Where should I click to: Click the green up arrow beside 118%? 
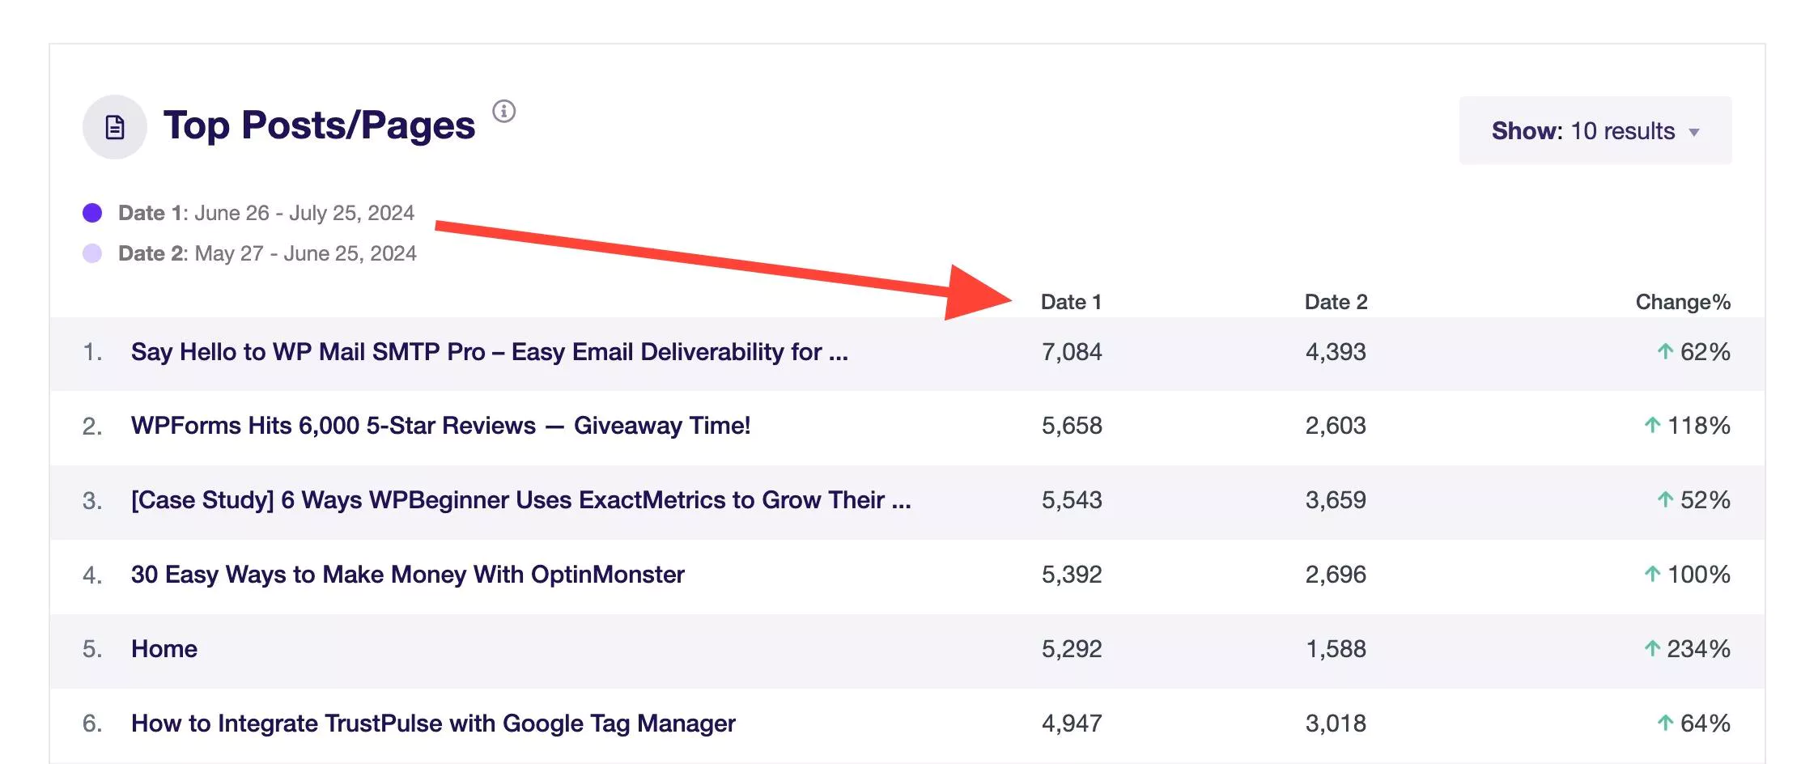pyautogui.click(x=1652, y=425)
